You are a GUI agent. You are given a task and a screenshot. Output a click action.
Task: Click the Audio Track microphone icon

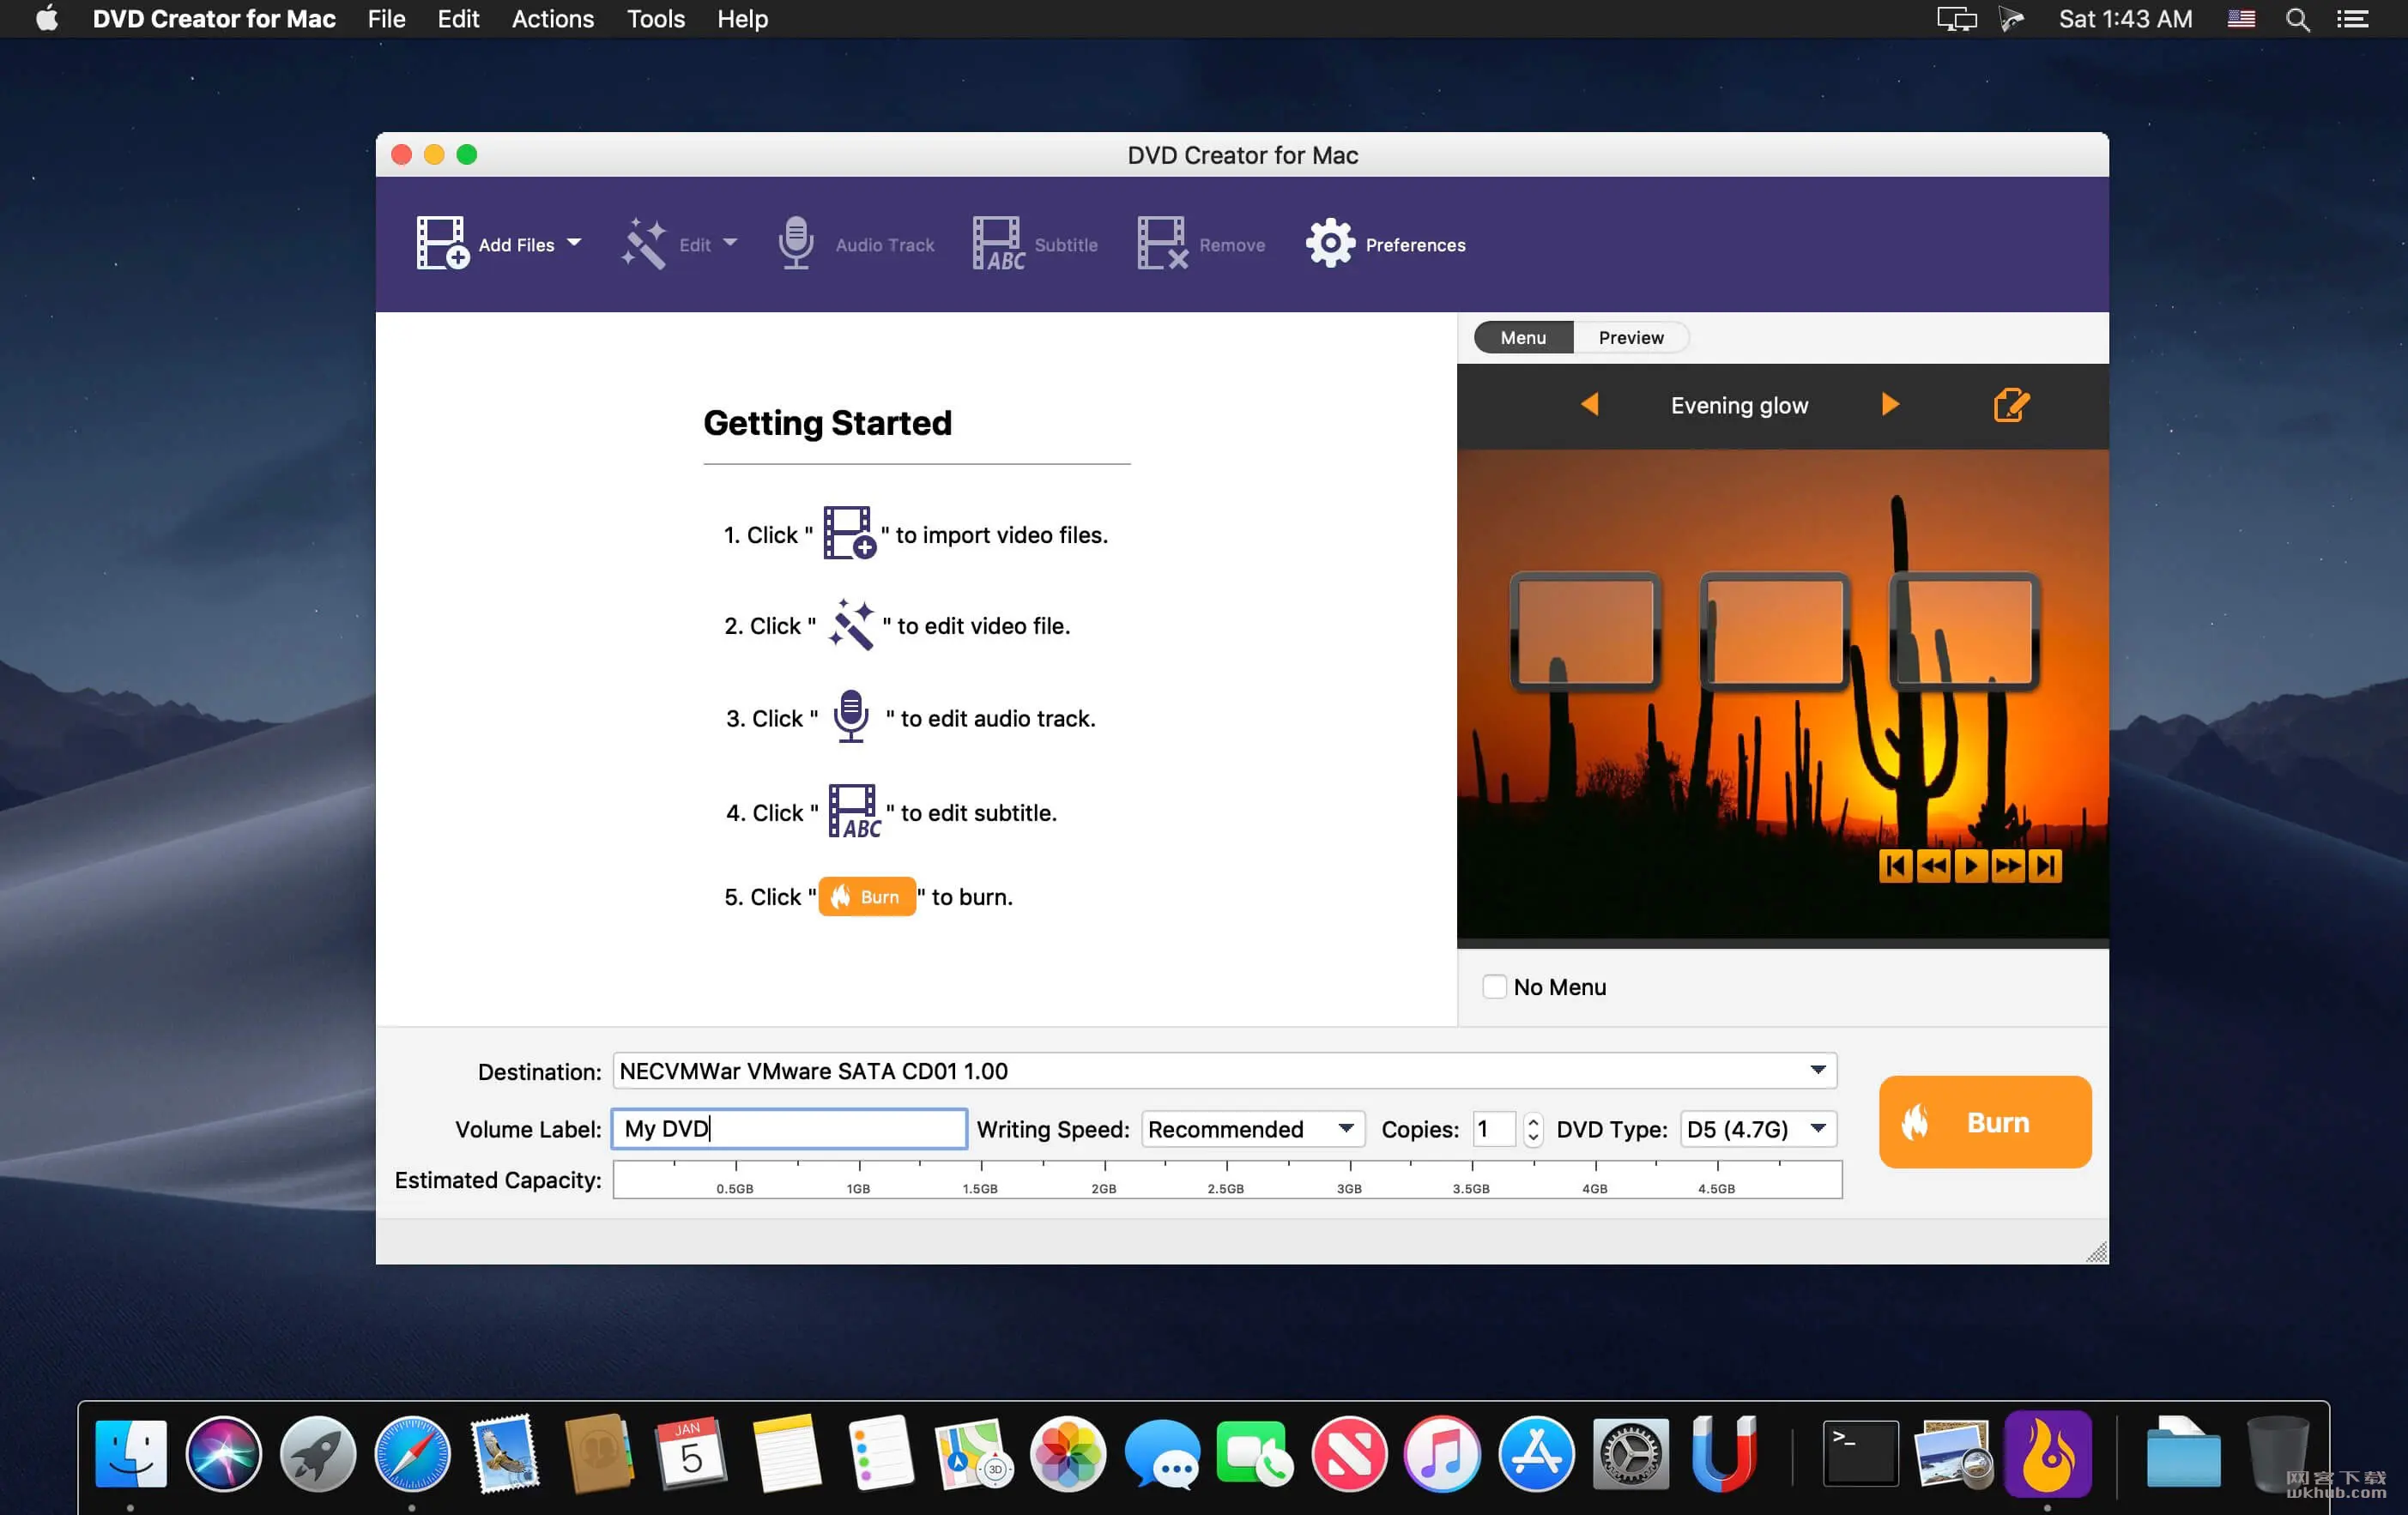[795, 241]
